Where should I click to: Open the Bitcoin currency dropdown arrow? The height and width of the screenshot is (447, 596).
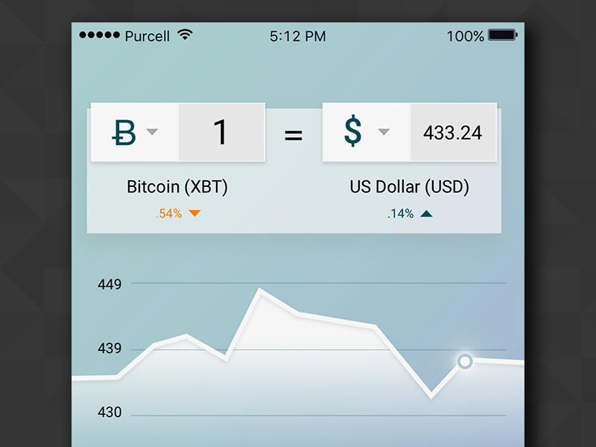click(153, 132)
